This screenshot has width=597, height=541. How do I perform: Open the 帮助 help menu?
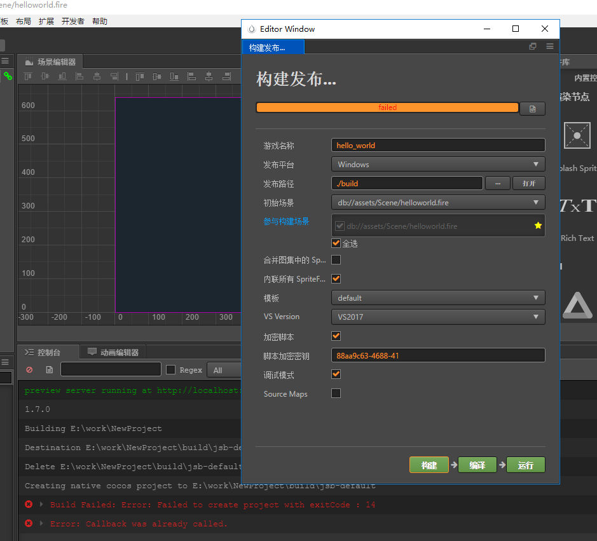click(x=99, y=22)
